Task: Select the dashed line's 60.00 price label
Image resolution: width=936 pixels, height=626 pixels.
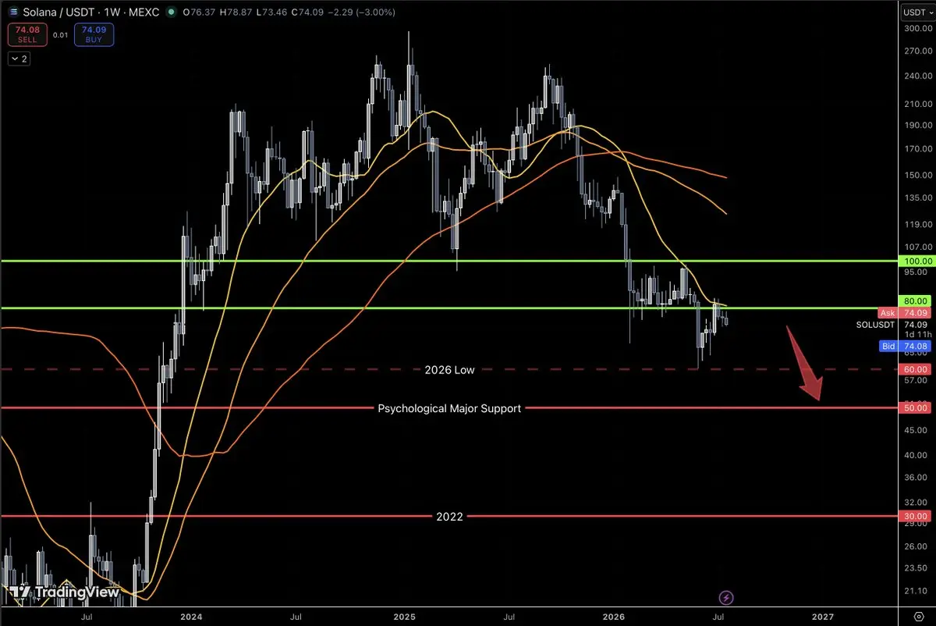Action: point(916,369)
